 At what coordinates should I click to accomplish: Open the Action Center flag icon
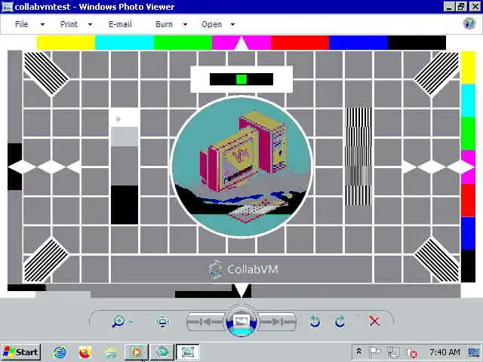pos(374,352)
